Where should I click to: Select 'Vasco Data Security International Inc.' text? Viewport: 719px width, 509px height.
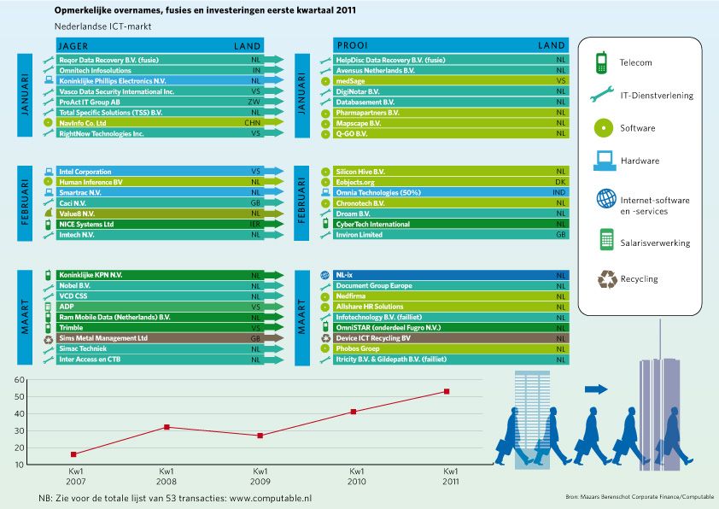click(x=116, y=91)
